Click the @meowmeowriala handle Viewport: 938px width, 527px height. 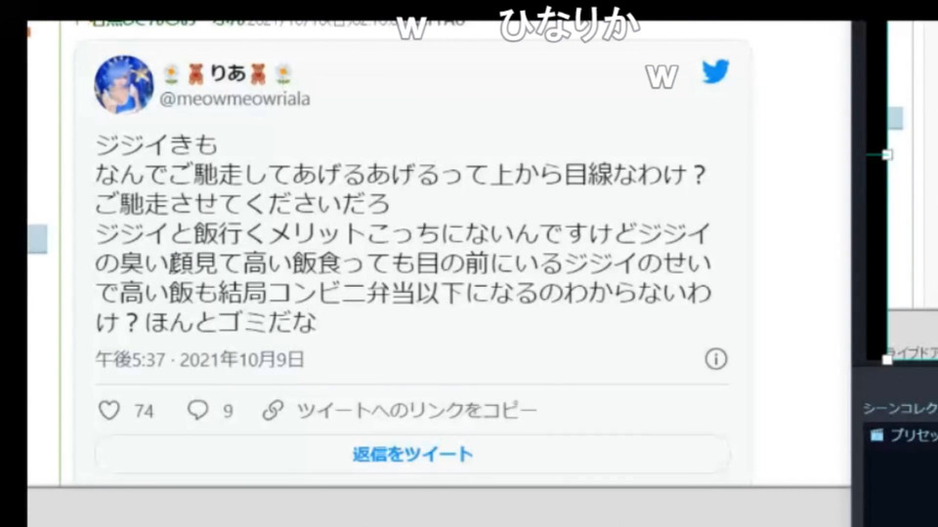(234, 99)
